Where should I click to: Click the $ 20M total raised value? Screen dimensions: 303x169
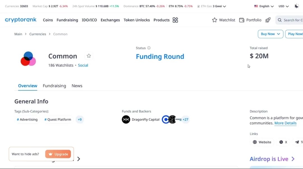tap(259, 56)
